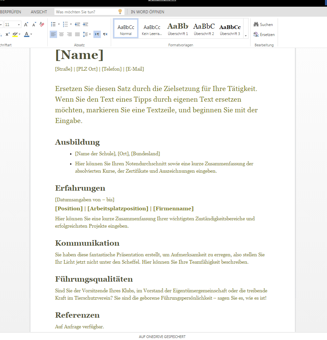The width and height of the screenshot is (327, 340).
Task: Expand the numbering style arrow
Action: (71, 24)
